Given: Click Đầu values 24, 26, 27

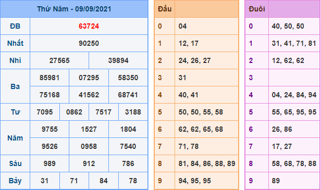Looking at the screenshot, I should click(194, 60).
